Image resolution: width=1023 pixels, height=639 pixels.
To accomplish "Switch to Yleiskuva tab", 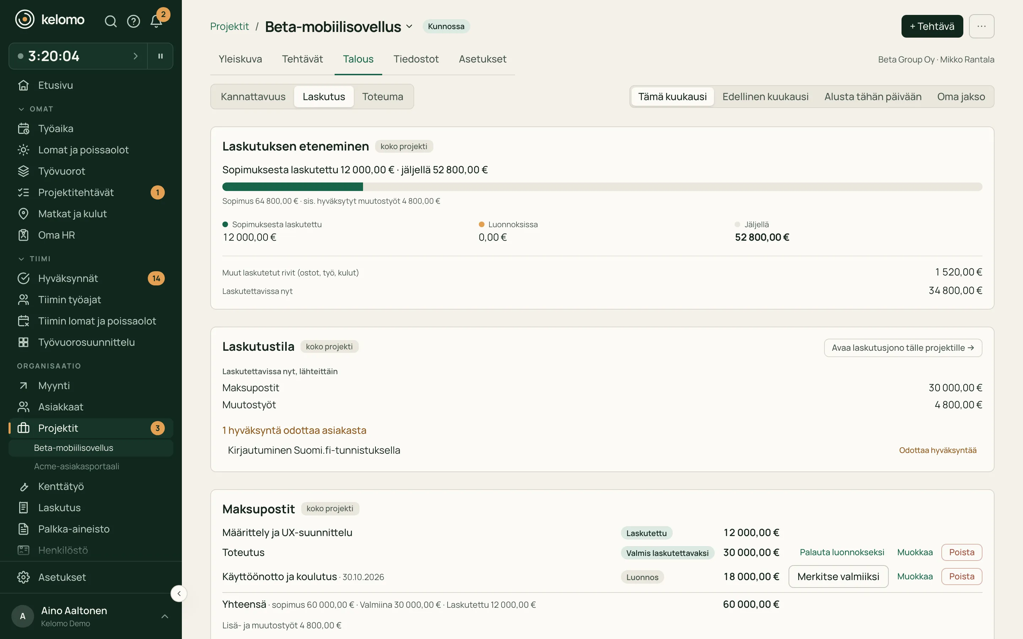I will pyautogui.click(x=240, y=59).
